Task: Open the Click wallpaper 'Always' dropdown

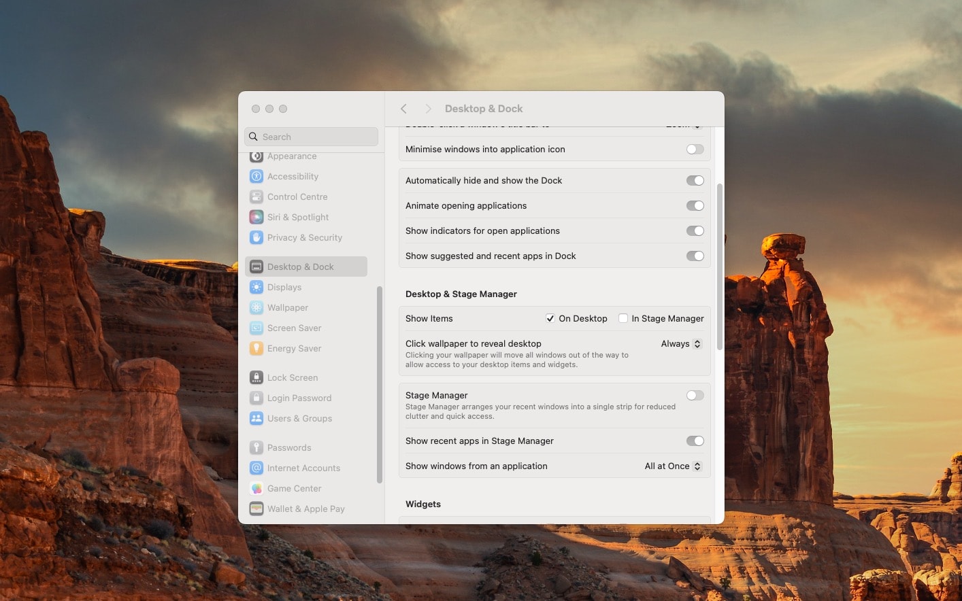Action: (x=681, y=344)
